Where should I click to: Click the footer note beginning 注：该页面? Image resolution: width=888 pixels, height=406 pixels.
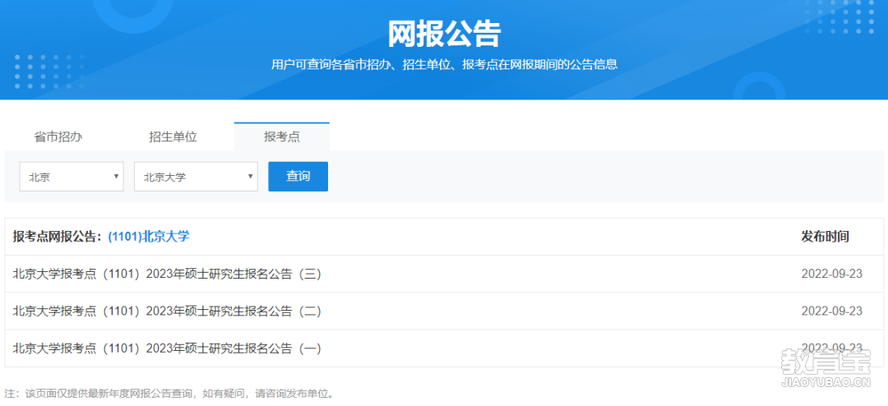tap(169, 393)
